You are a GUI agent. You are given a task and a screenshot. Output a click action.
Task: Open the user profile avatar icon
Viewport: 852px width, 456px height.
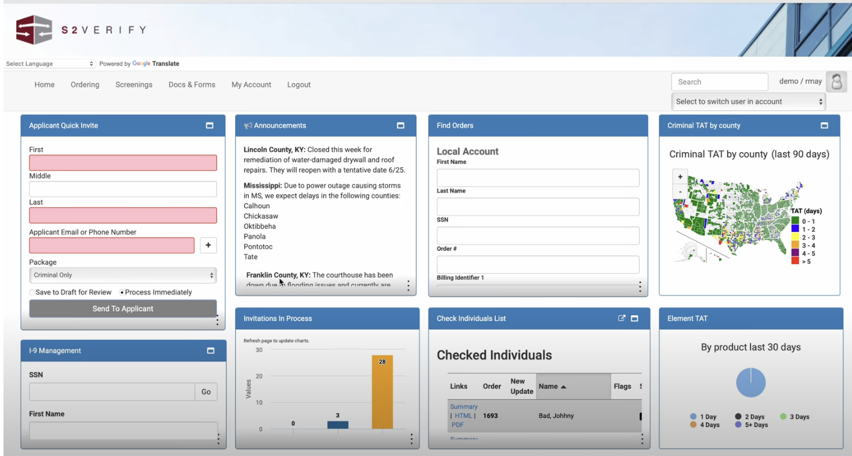point(836,82)
